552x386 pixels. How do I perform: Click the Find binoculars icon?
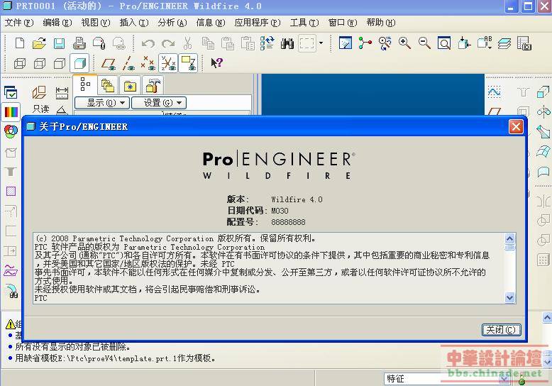(x=287, y=43)
